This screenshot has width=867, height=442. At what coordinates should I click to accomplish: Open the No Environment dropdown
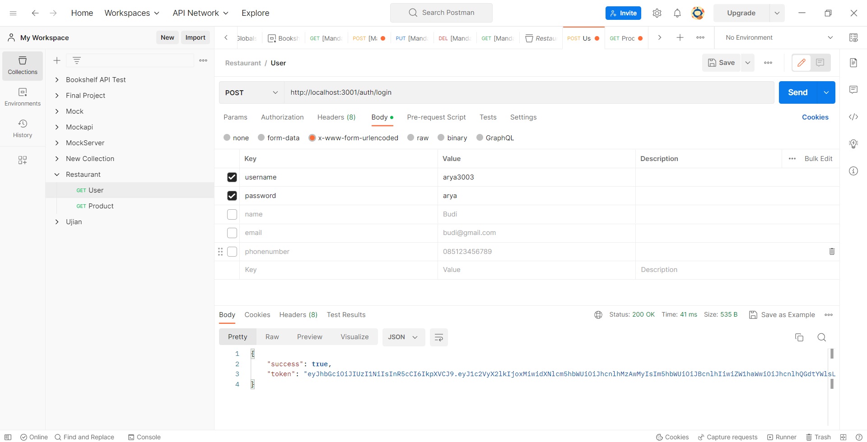[779, 37]
